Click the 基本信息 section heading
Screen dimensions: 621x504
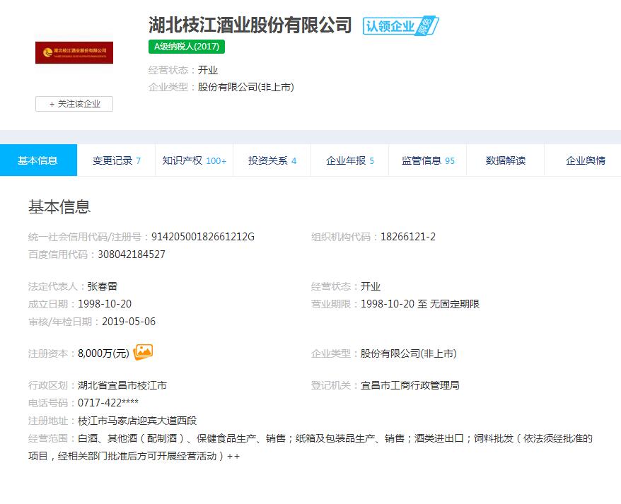coord(59,206)
